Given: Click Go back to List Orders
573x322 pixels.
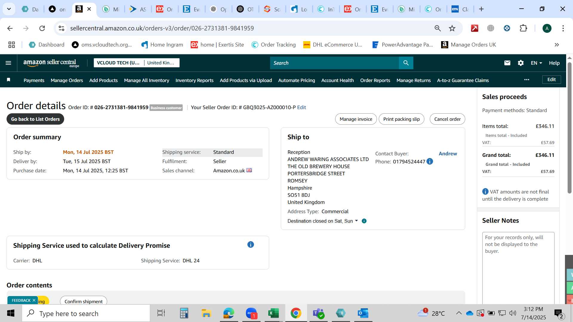Looking at the screenshot, I should (x=35, y=119).
